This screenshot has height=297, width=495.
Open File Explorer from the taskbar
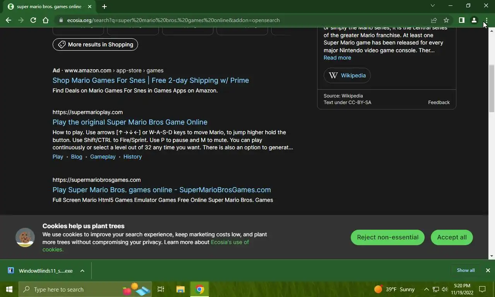tap(181, 289)
